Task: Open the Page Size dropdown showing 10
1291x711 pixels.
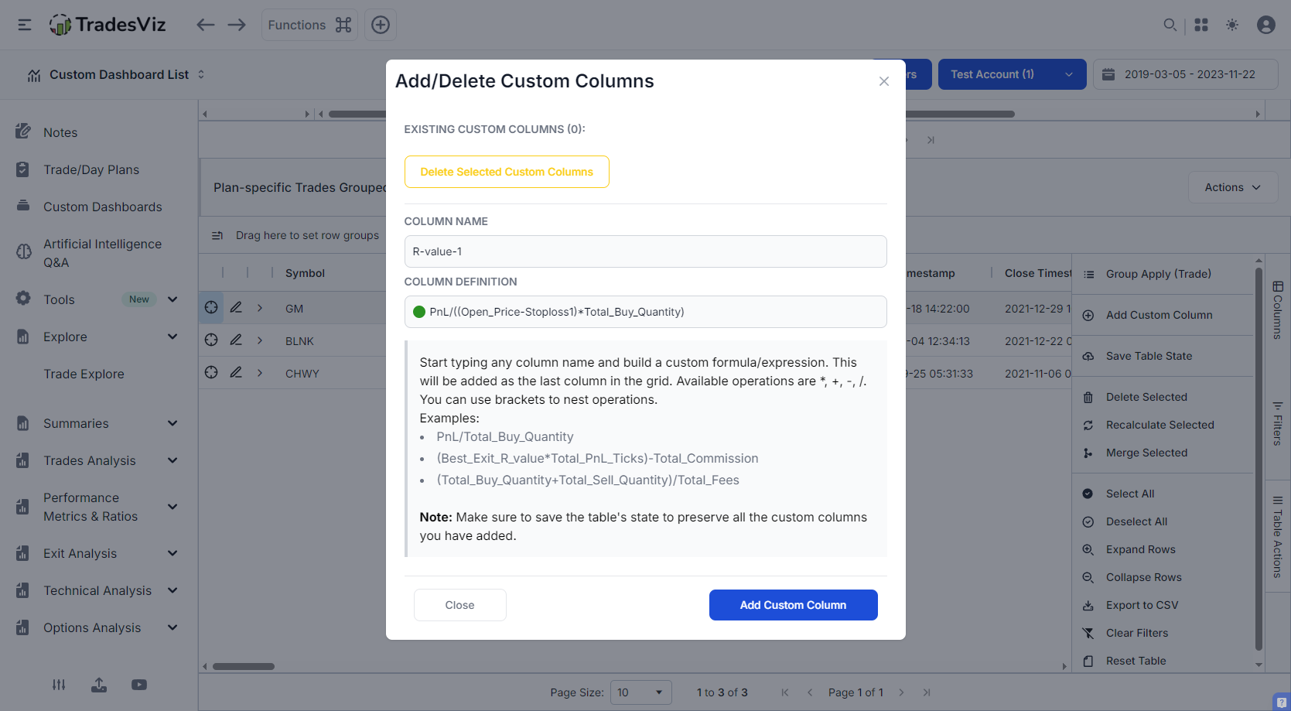Action: pos(640,692)
